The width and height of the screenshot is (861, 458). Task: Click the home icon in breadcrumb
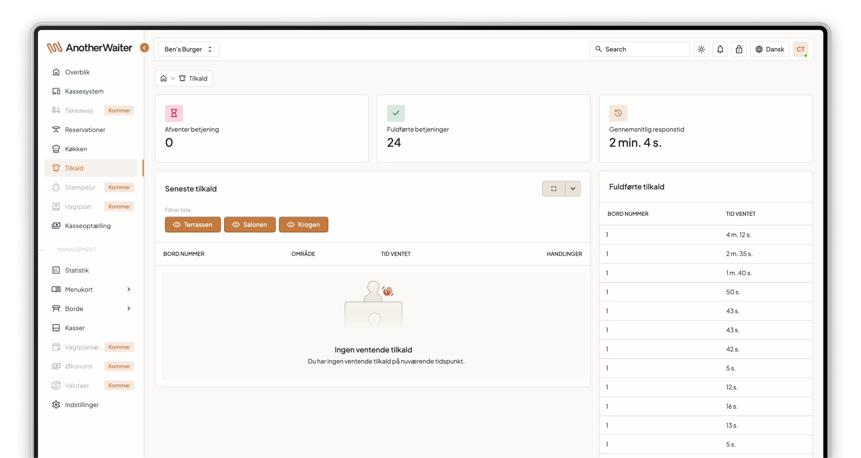click(164, 78)
